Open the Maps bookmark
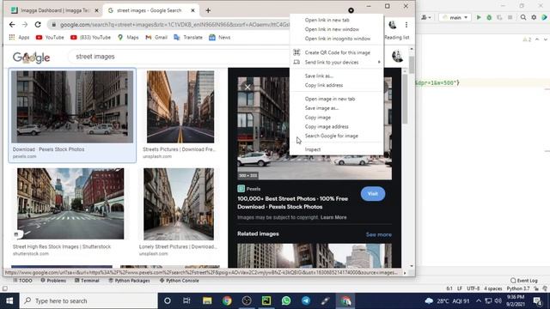The image size is (550, 309). coord(128,37)
